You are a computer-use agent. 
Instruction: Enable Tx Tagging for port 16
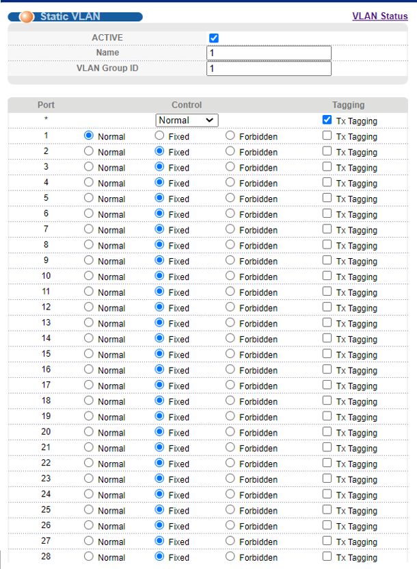pos(327,370)
